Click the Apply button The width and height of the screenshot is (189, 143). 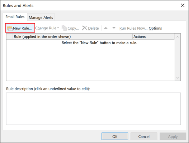coord(173,137)
